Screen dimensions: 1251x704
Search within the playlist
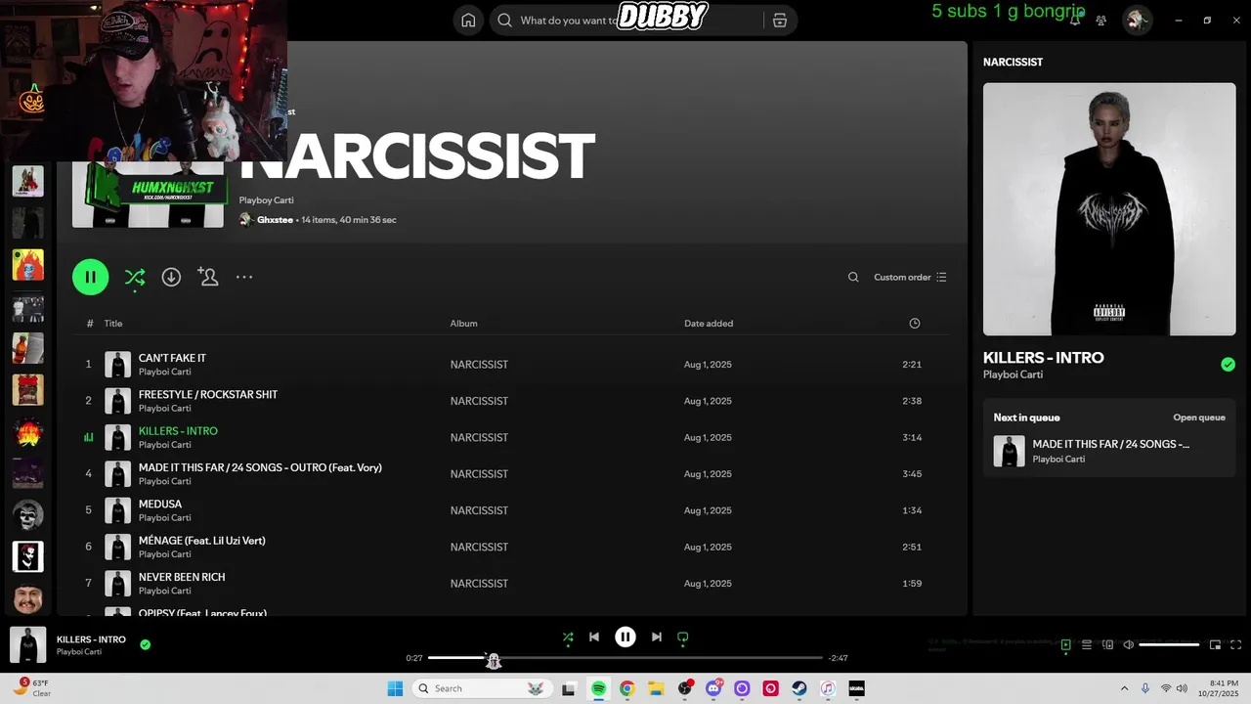point(853,277)
